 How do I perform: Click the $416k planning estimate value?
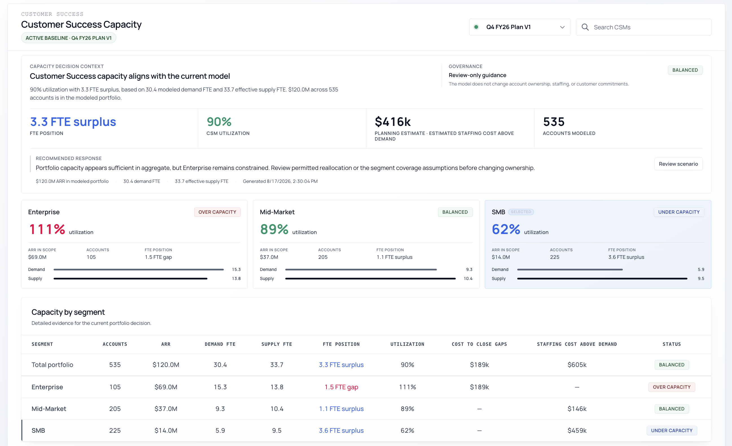pyautogui.click(x=393, y=122)
